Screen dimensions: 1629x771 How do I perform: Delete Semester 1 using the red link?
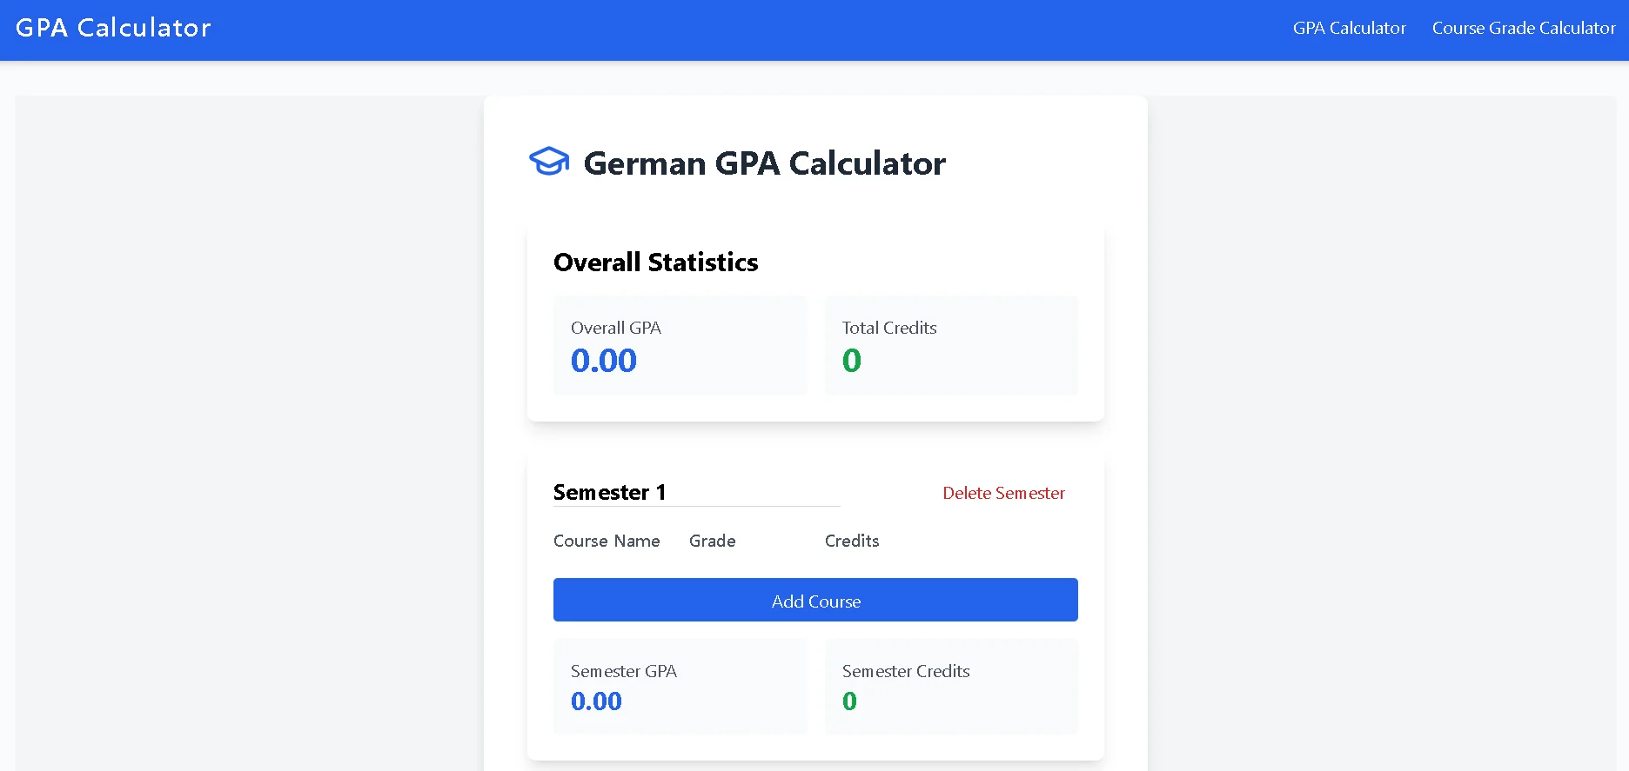click(1003, 493)
